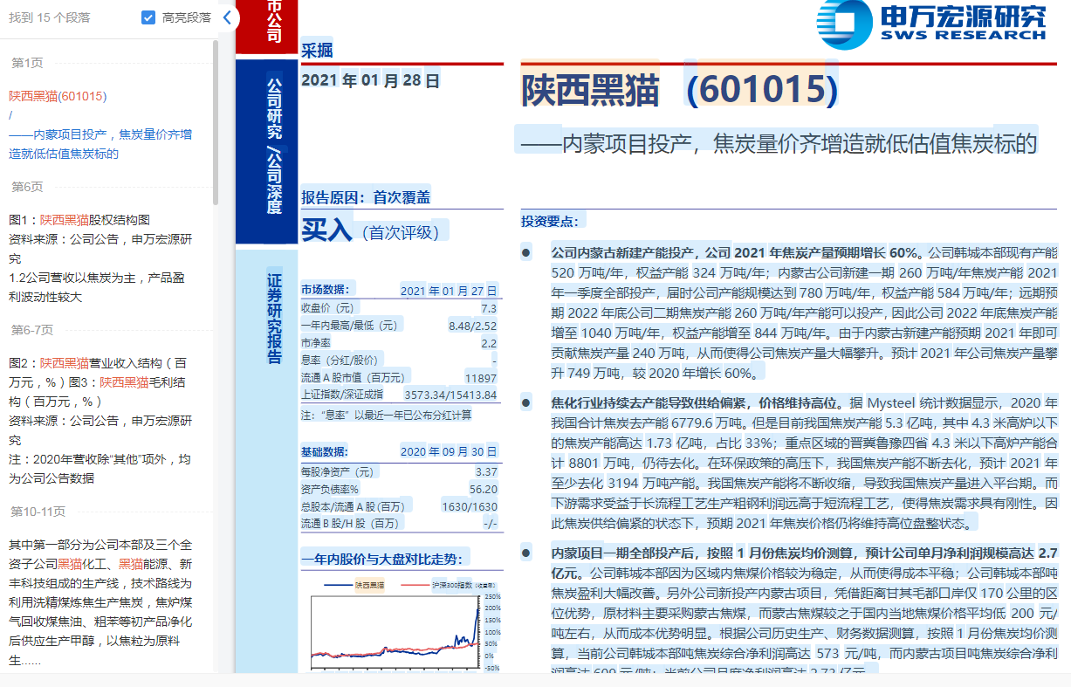Click the 采掘 sector label
This screenshot has width=1071, height=687.
[317, 51]
